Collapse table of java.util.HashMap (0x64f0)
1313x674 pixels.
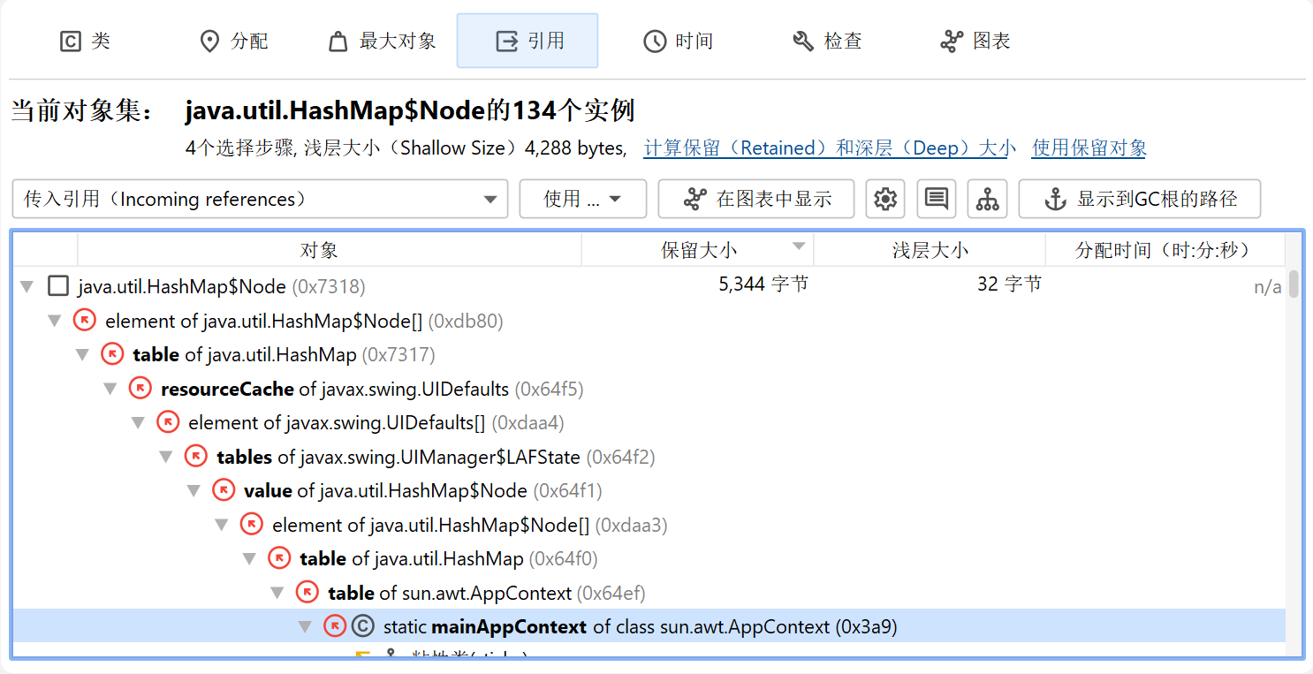click(250, 559)
